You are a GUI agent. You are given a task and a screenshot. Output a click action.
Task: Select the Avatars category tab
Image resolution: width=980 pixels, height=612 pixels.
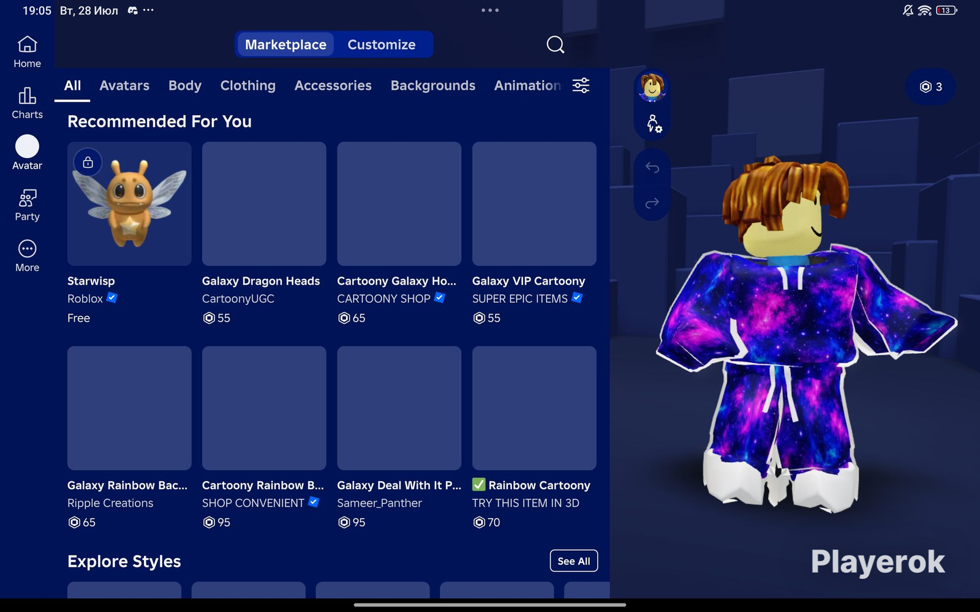pos(124,86)
